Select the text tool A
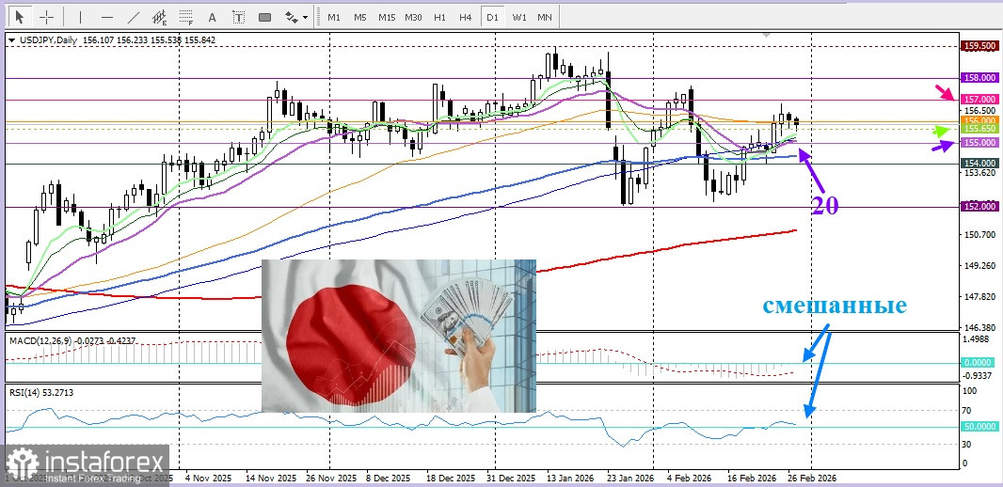 pos(212,17)
